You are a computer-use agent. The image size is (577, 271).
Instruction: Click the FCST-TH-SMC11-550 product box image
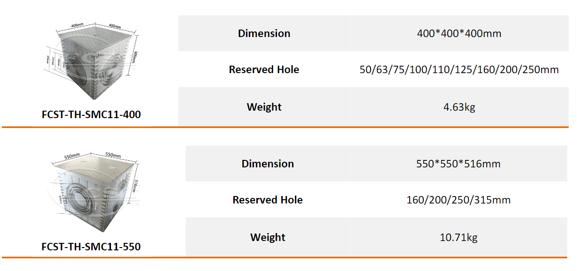[93, 196]
